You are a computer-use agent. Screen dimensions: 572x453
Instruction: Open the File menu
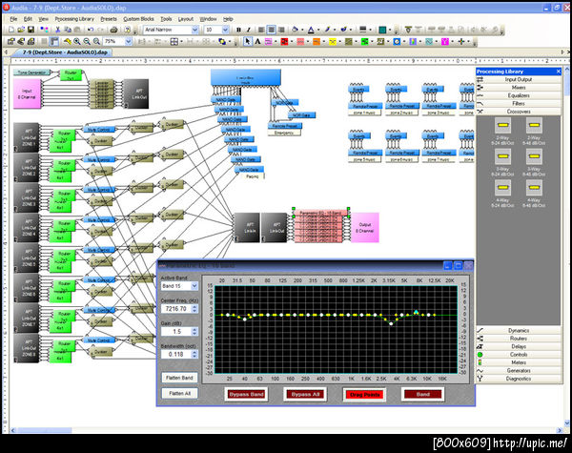pyautogui.click(x=13, y=19)
